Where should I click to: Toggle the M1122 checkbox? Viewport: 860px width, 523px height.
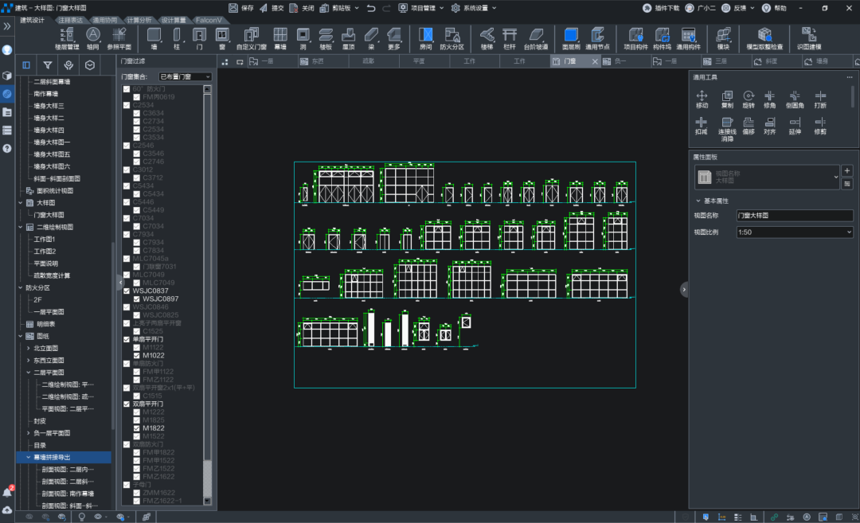pos(137,347)
